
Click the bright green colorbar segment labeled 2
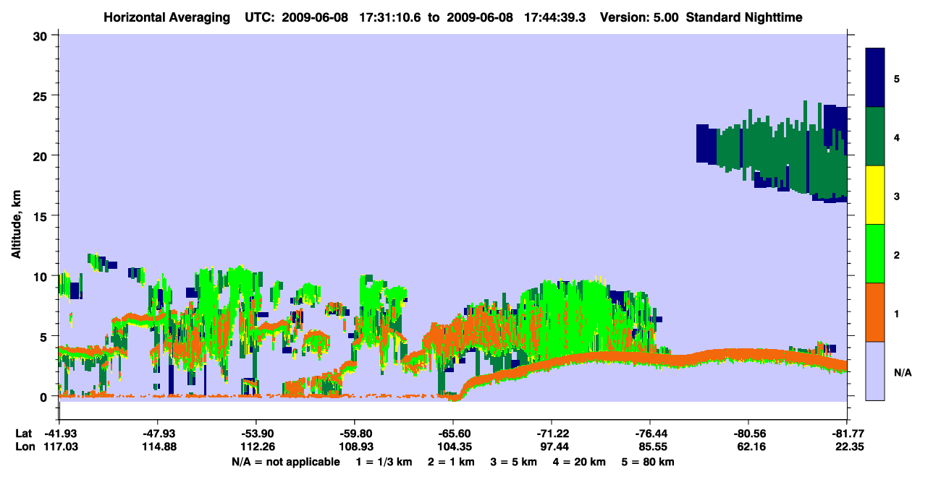coord(875,254)
